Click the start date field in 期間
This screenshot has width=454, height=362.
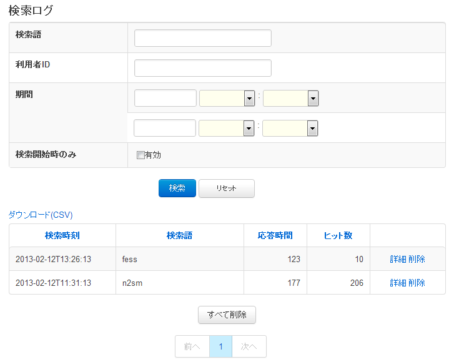click(165, 98)
